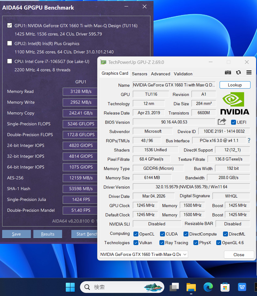
Task: Click the Driver Version field
Action: 192,187
